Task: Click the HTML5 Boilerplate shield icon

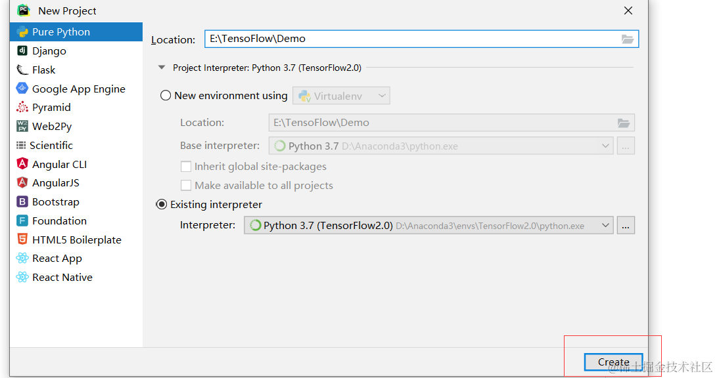Action: pyautogui.click(x=22, y=239)
